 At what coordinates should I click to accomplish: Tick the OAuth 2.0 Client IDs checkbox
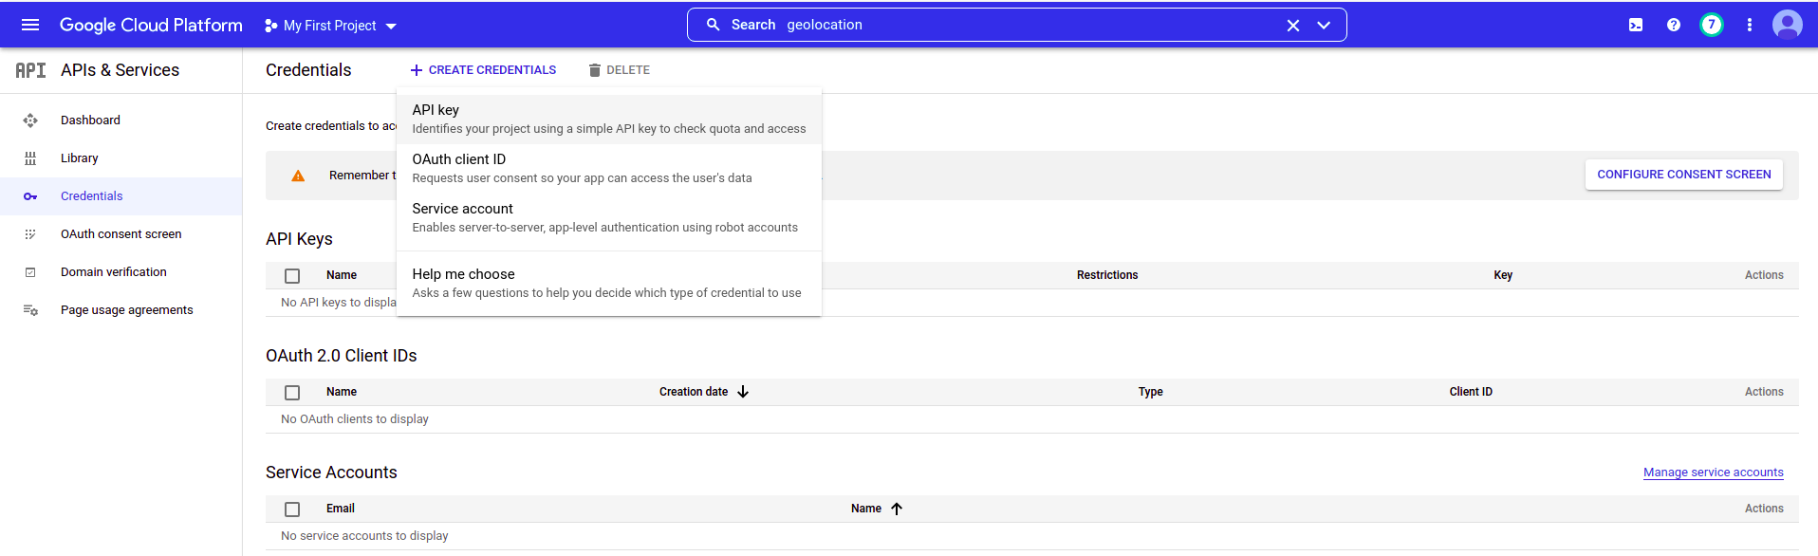coord(292,393)
